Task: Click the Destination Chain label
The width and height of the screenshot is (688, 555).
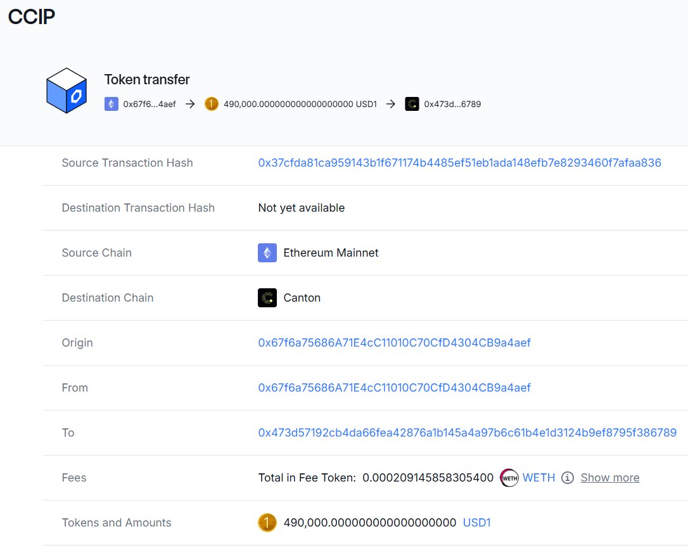Action: [x=108, y=298]
